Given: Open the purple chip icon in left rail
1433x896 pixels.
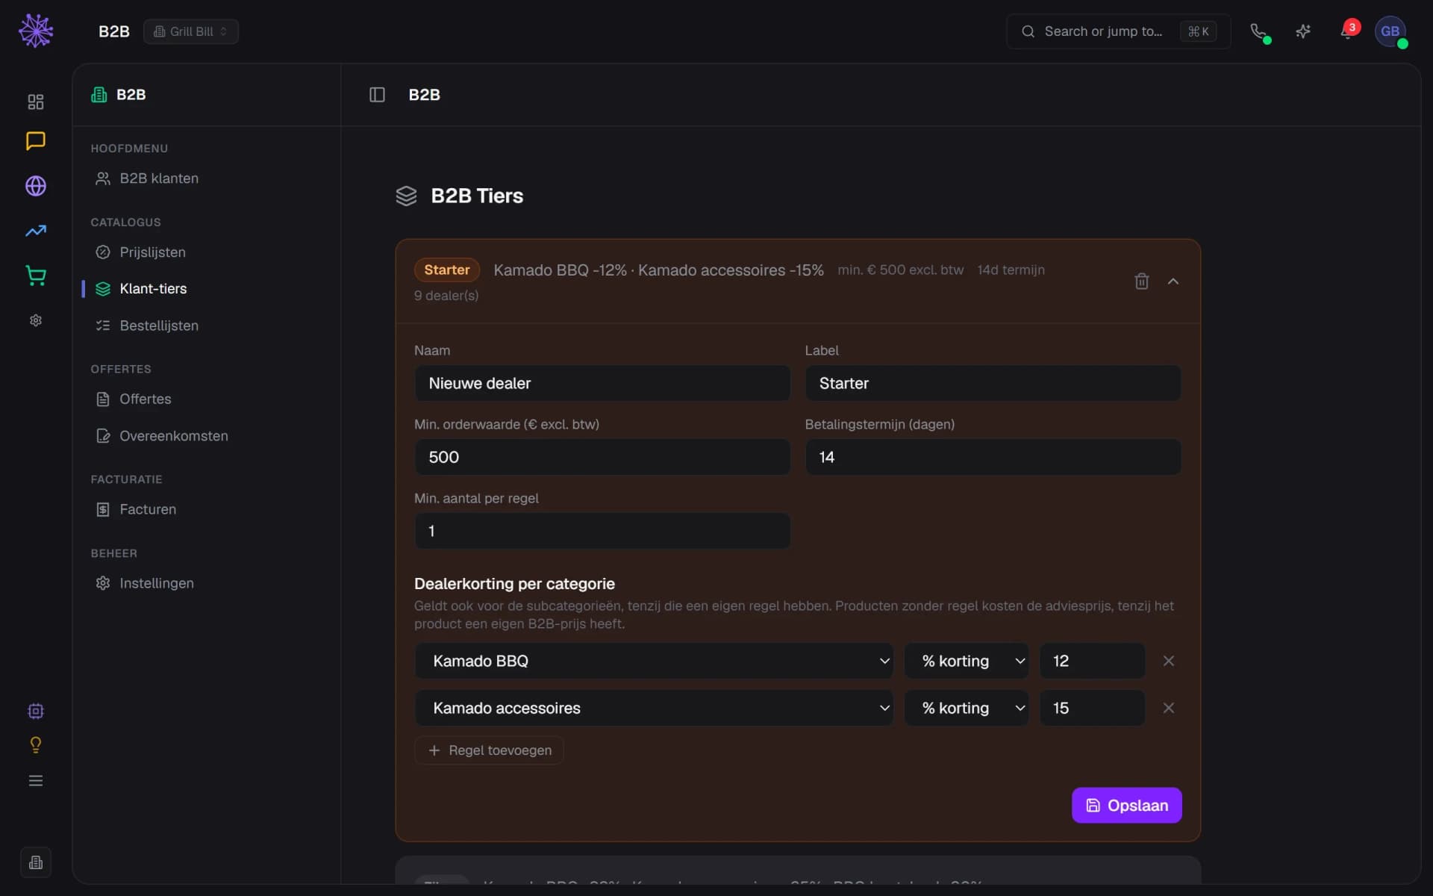Looking at the screenshot, I should (36, 711).
